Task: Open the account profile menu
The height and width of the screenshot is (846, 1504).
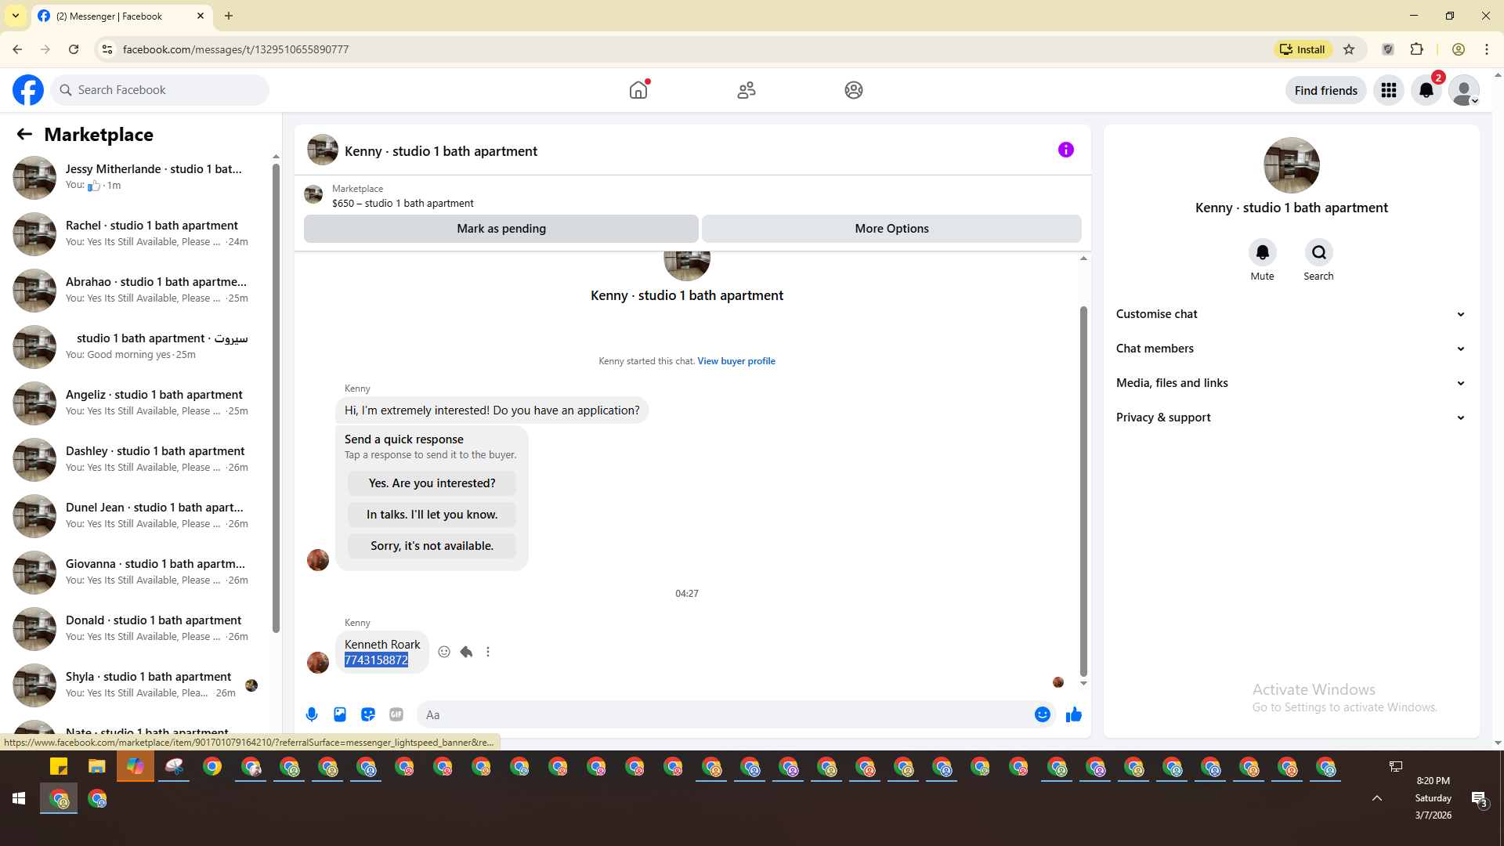Action: click(x=1464, y=90)
